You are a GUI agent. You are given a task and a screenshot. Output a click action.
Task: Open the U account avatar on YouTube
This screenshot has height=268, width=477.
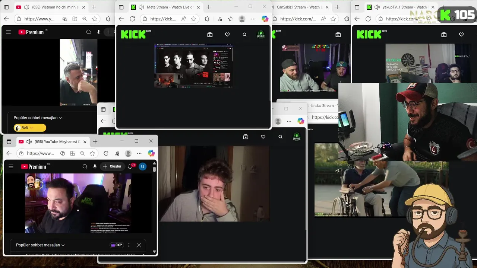pos(142,166)
